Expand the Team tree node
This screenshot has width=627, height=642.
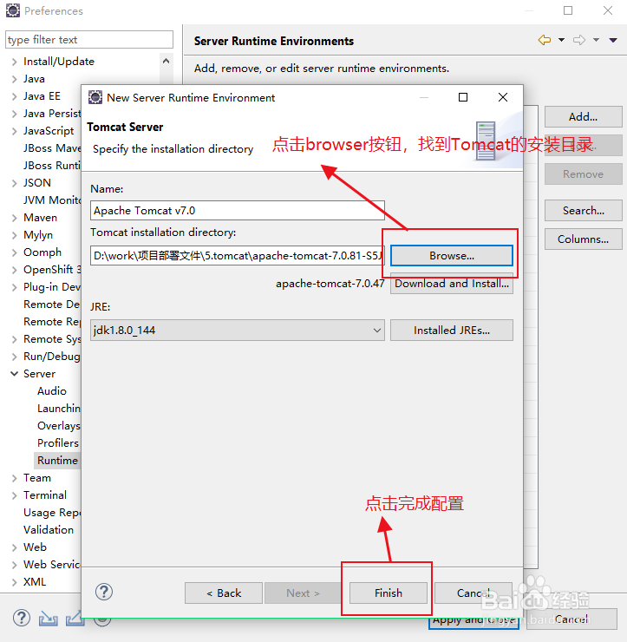coord(15,478)
